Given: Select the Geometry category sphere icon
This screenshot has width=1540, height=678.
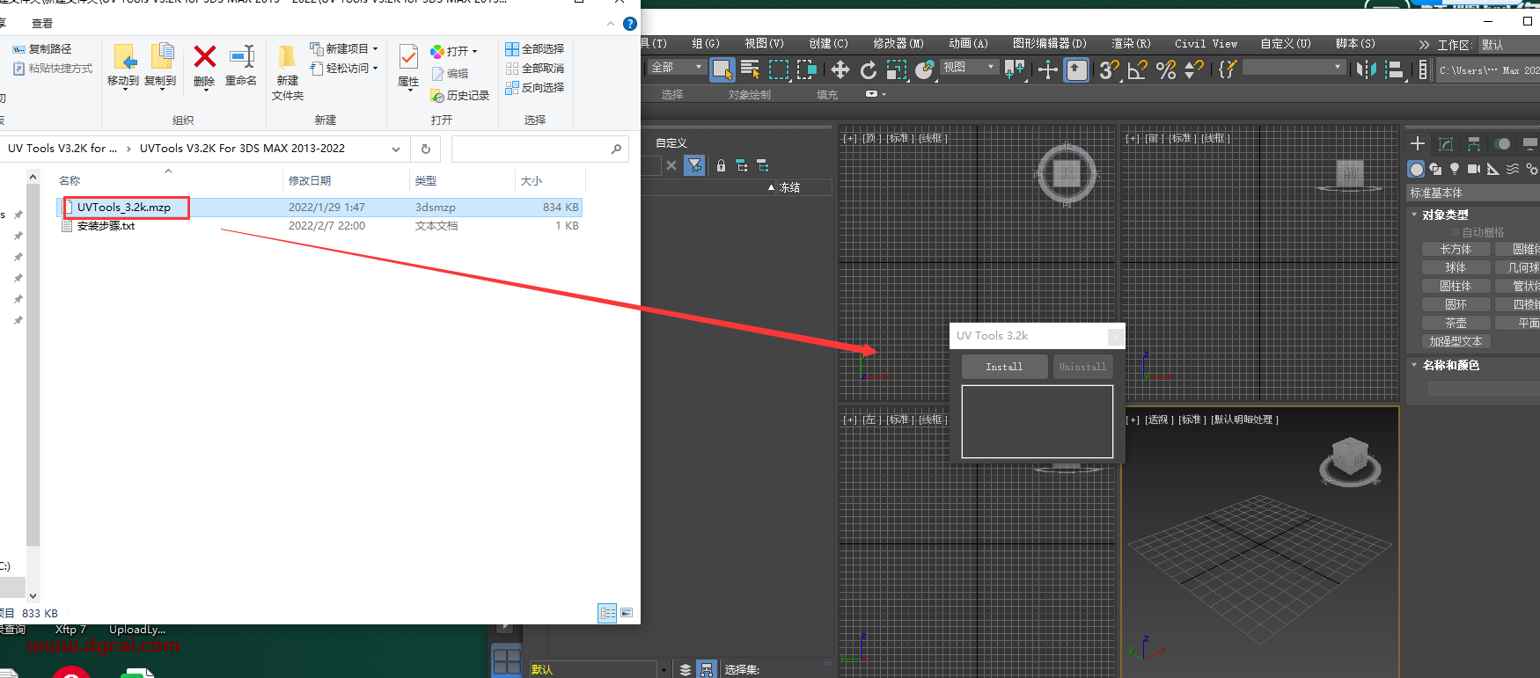Looking at the screenshot, I should pyautogui.click(x=1416, y=169).
